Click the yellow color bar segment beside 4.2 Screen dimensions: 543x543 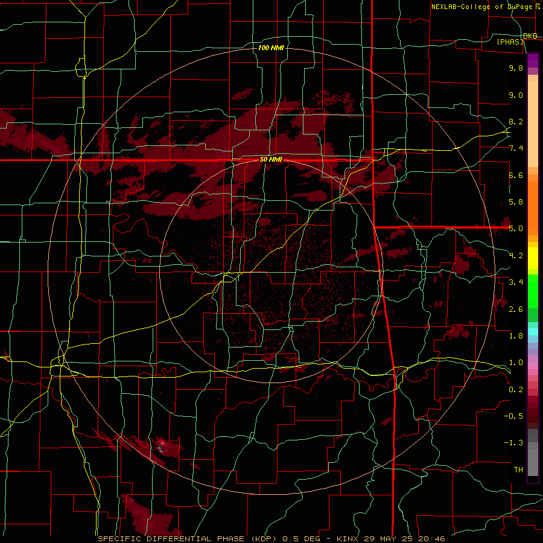(533, 258)
